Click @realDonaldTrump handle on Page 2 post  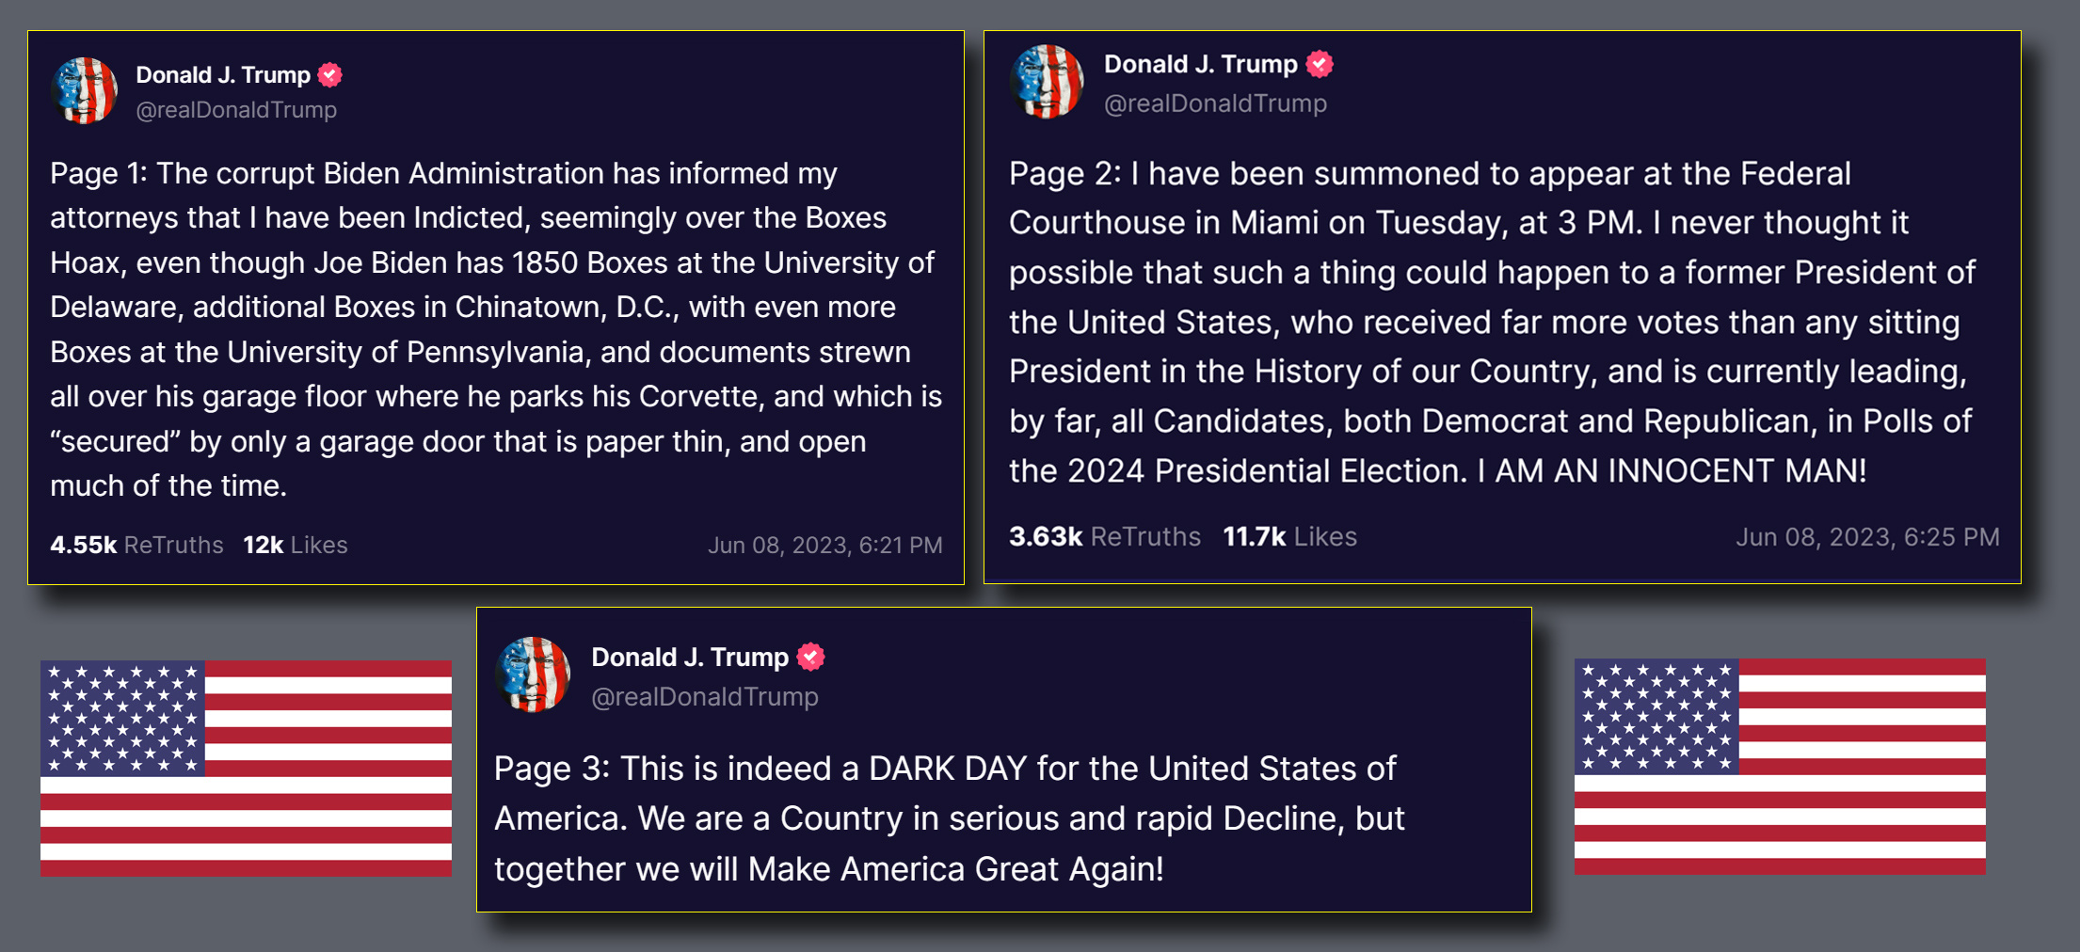coord(1215,103)
